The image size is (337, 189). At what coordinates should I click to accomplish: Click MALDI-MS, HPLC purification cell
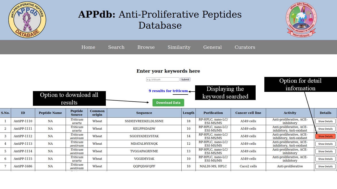click(x=213, y=166)
